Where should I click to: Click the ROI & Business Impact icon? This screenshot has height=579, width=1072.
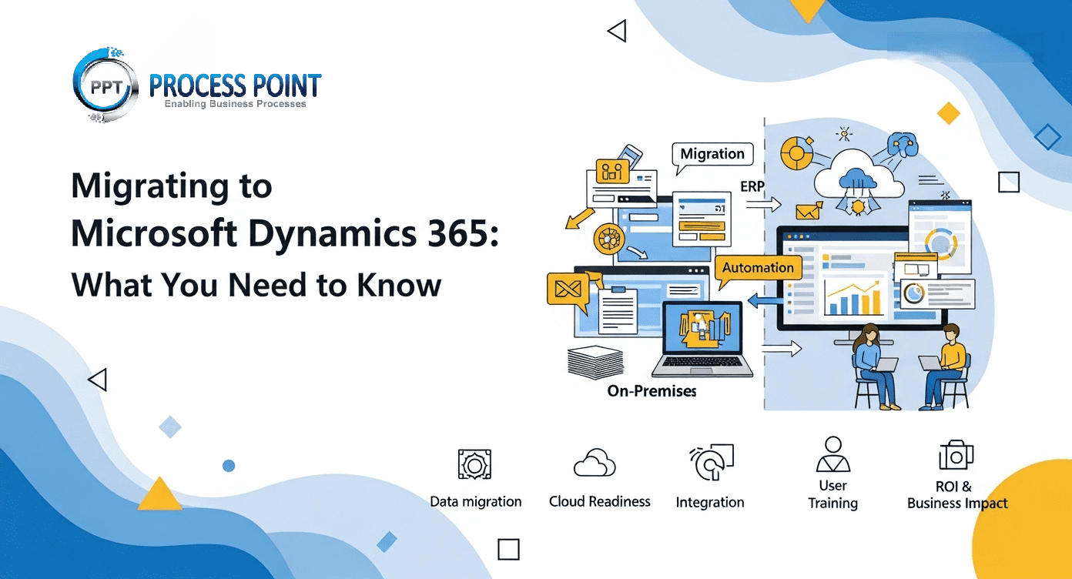pyautogui.click(x=956, y=456)
